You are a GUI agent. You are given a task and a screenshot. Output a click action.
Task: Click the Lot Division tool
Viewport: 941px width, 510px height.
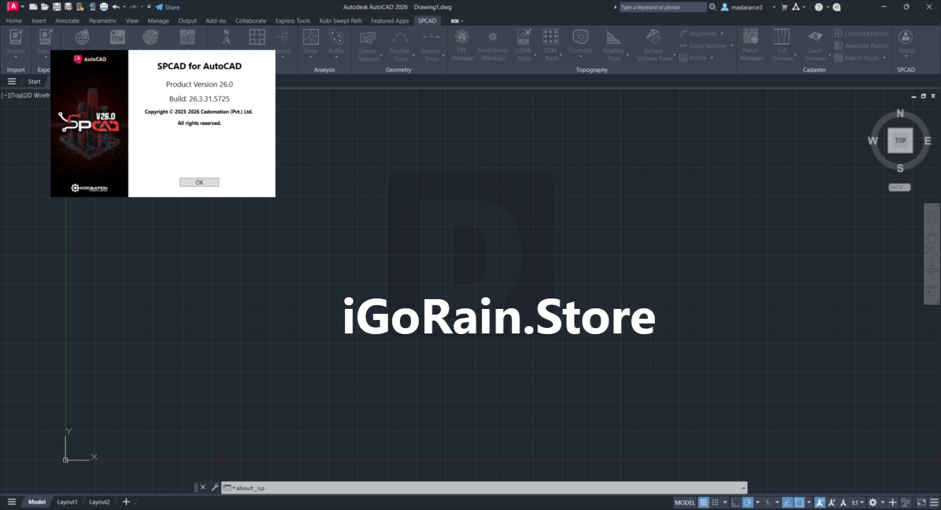782,45
